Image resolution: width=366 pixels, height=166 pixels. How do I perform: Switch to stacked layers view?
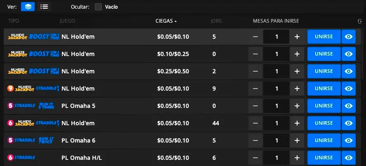pyautogui.click(x=28, y=7)
